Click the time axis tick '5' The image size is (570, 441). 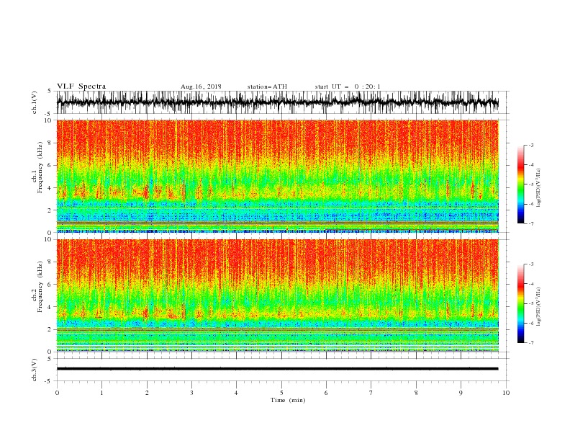281,393
